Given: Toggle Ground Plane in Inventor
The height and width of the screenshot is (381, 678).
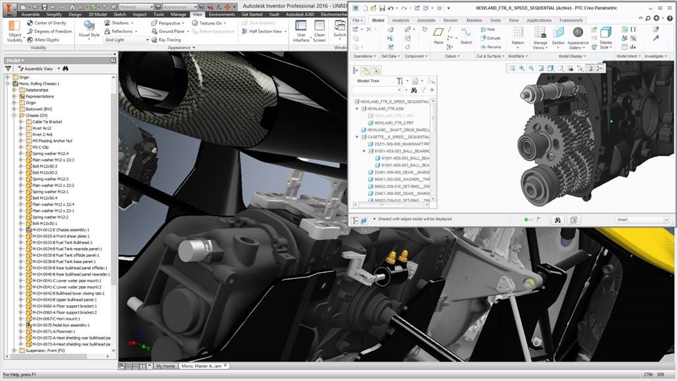Looking at the screenshot, I should (170, 31).
